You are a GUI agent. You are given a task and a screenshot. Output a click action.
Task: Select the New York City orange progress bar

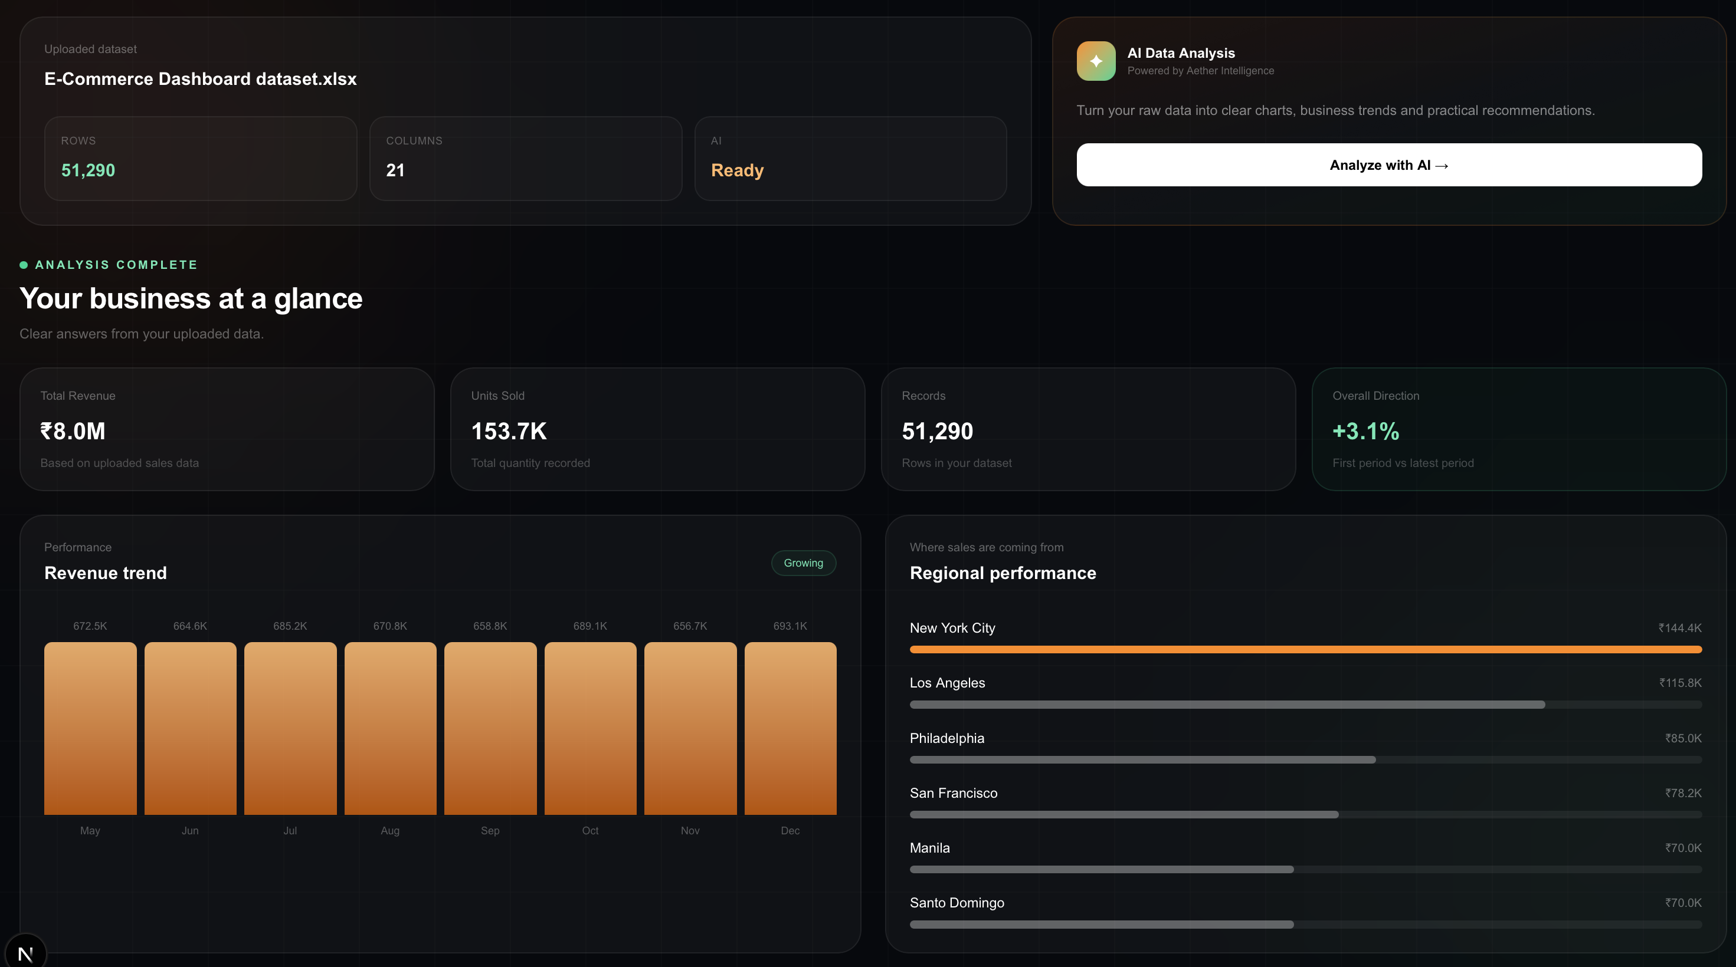(x=1305, y=649)
